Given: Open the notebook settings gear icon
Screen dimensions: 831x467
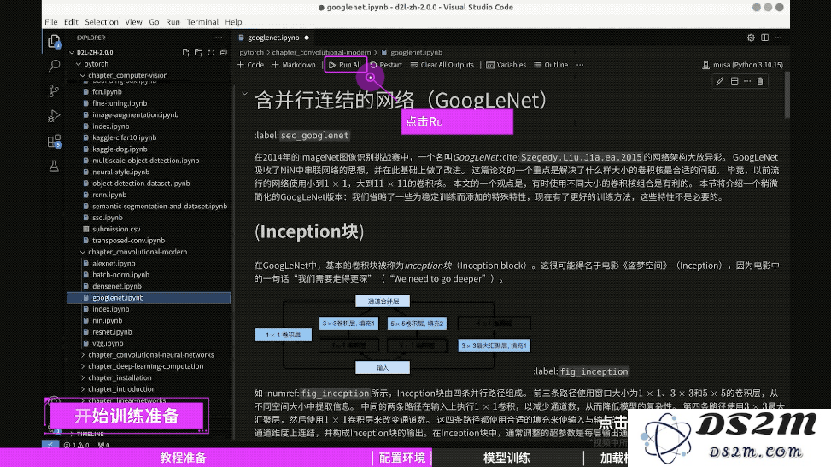Looking at the screenshot, I should pyautogui.click(x=751, y=38).
